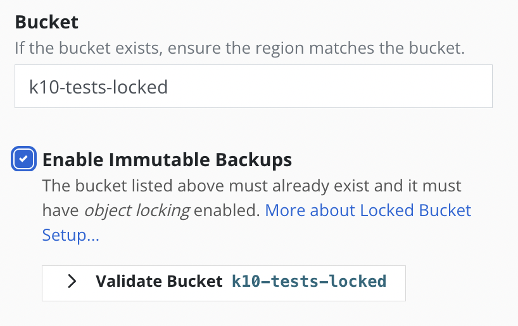Focus the Bucket name input field

[x=253, y=87]
